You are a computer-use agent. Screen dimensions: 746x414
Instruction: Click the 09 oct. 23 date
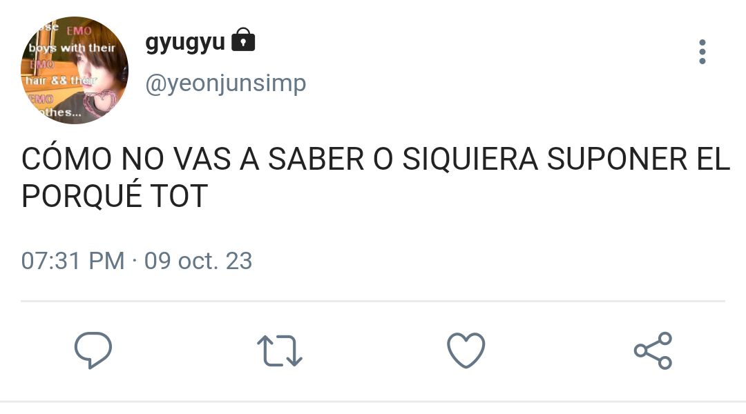pos(198,260)
